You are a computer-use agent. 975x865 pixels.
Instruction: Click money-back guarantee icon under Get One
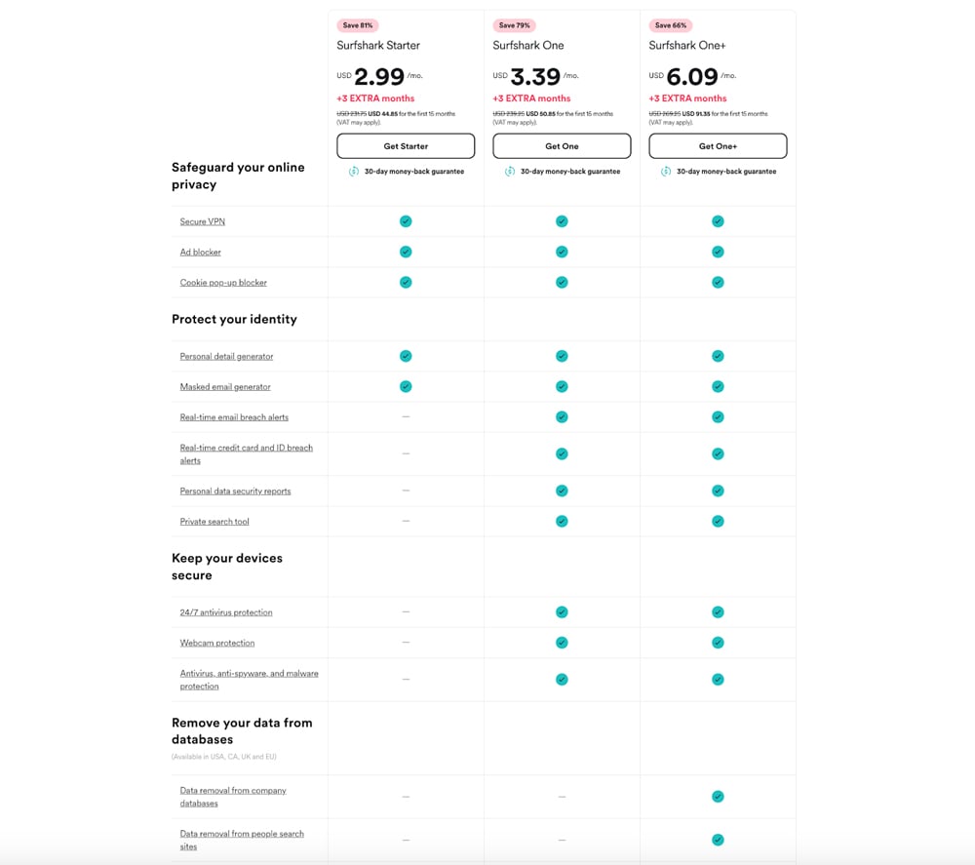510,172
